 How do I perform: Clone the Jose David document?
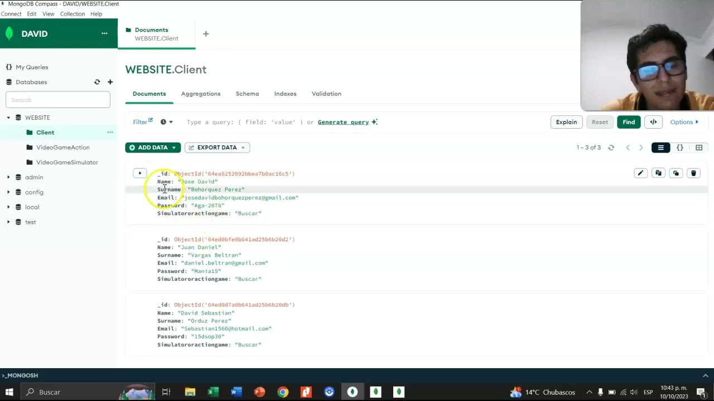click(x=676, y=173)
